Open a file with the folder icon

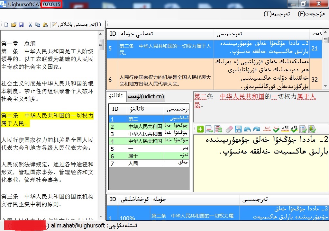[14, 25]
